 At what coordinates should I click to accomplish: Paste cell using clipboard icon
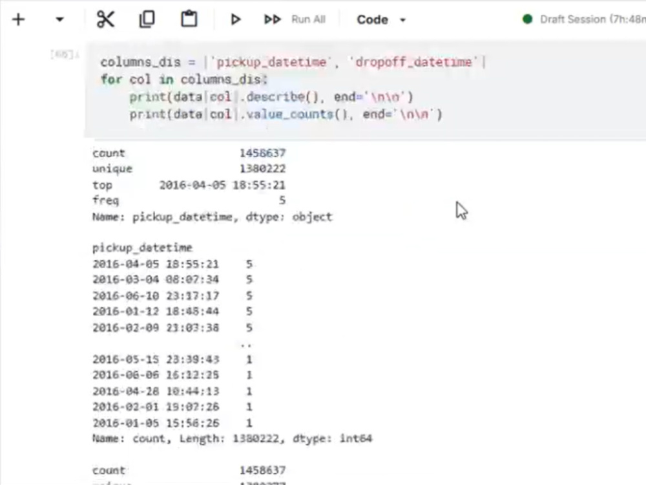tap(189, 19)
